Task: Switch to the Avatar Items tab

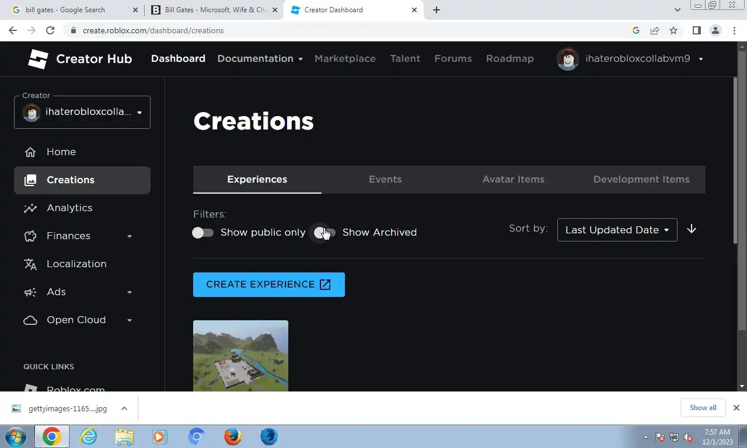Action: (514, 180)
